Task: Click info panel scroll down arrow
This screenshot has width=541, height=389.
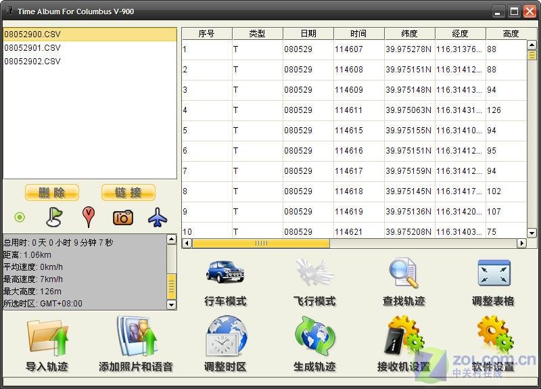Action: coord(172,305)
